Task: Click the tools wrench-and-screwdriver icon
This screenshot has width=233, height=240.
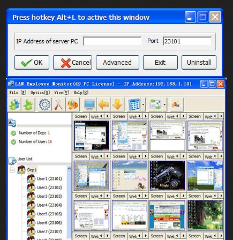Action: [59, 104]
